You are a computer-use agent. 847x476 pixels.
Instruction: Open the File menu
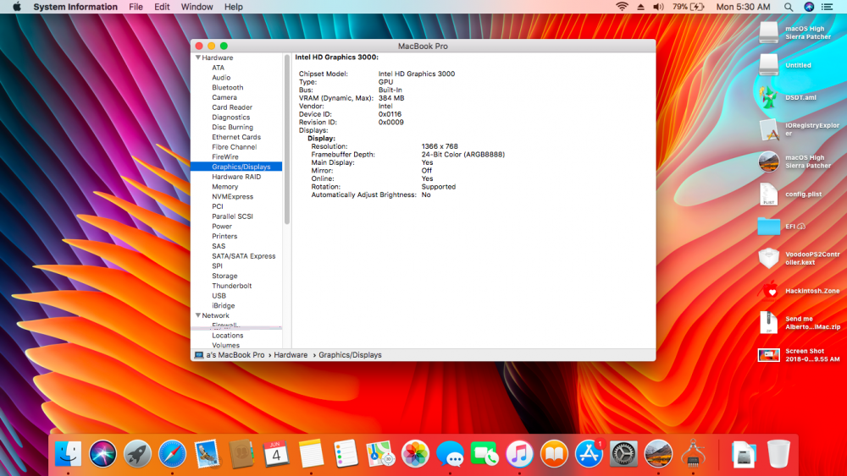pyautogui.click(x=136, y=7)
